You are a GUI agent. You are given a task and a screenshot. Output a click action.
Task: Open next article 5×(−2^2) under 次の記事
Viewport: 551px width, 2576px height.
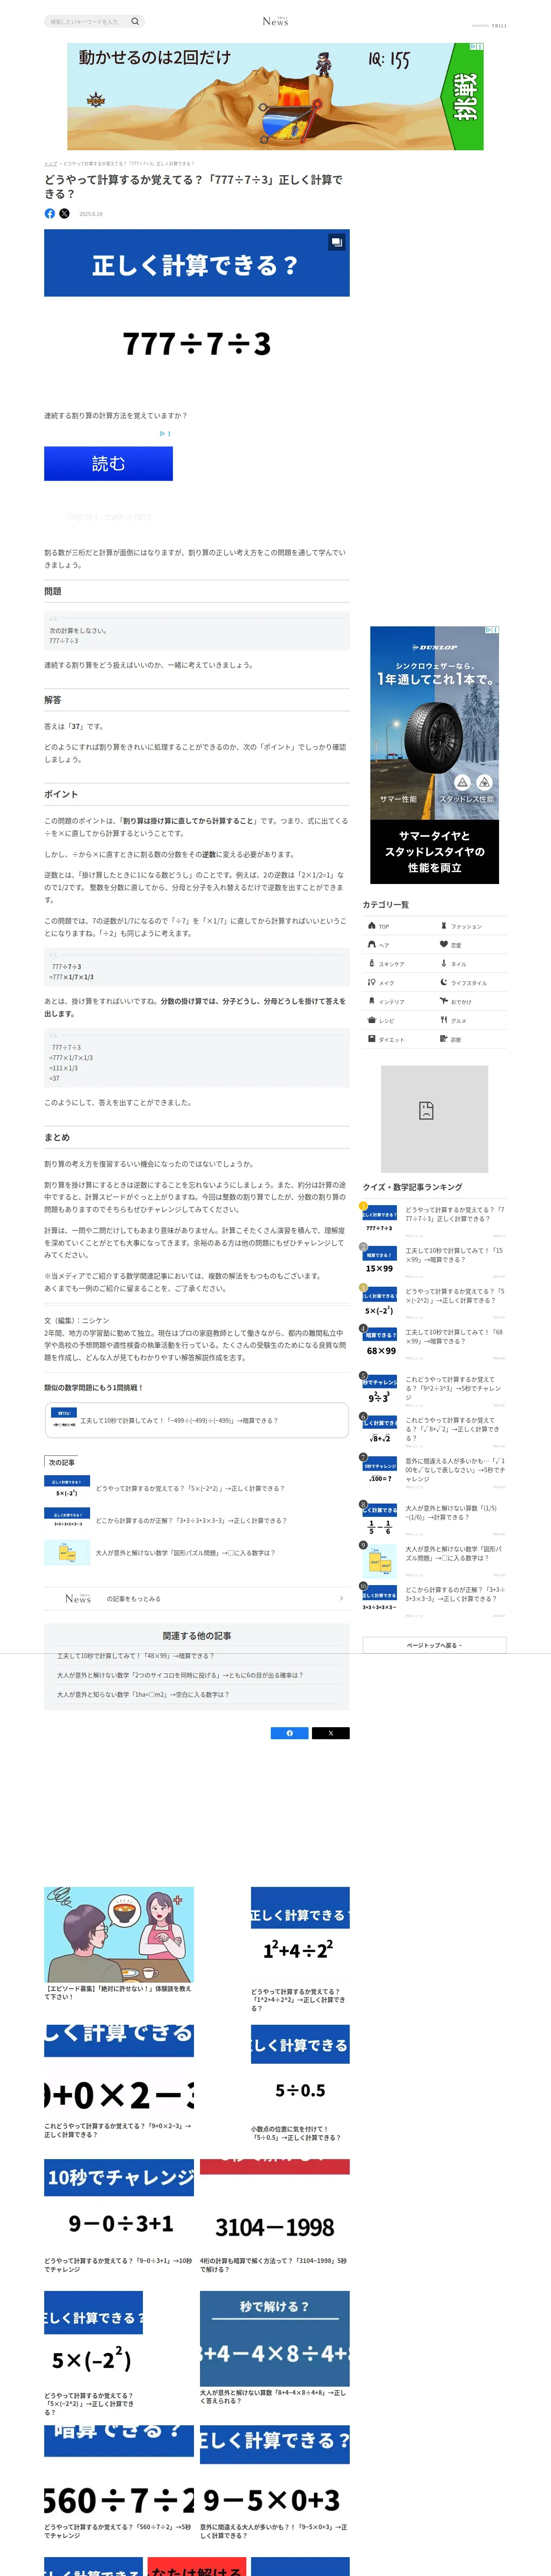(x=197, y=1488)
